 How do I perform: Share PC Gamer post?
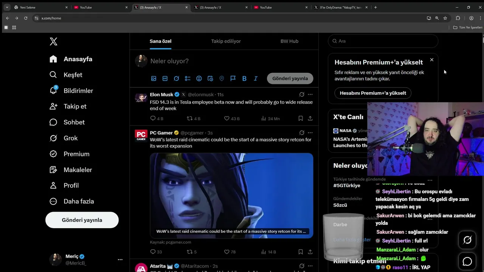[x=310, y=252]
